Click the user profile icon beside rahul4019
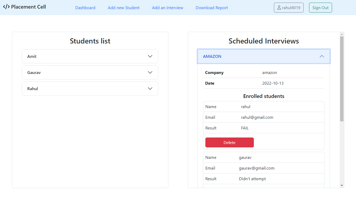Screen dimensions: 356x200 279,8
